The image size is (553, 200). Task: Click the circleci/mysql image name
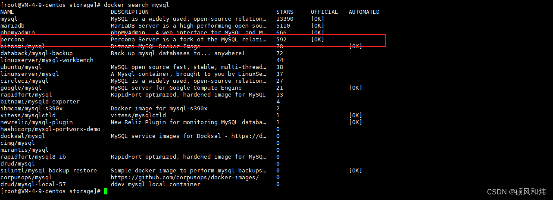point(25,81)
